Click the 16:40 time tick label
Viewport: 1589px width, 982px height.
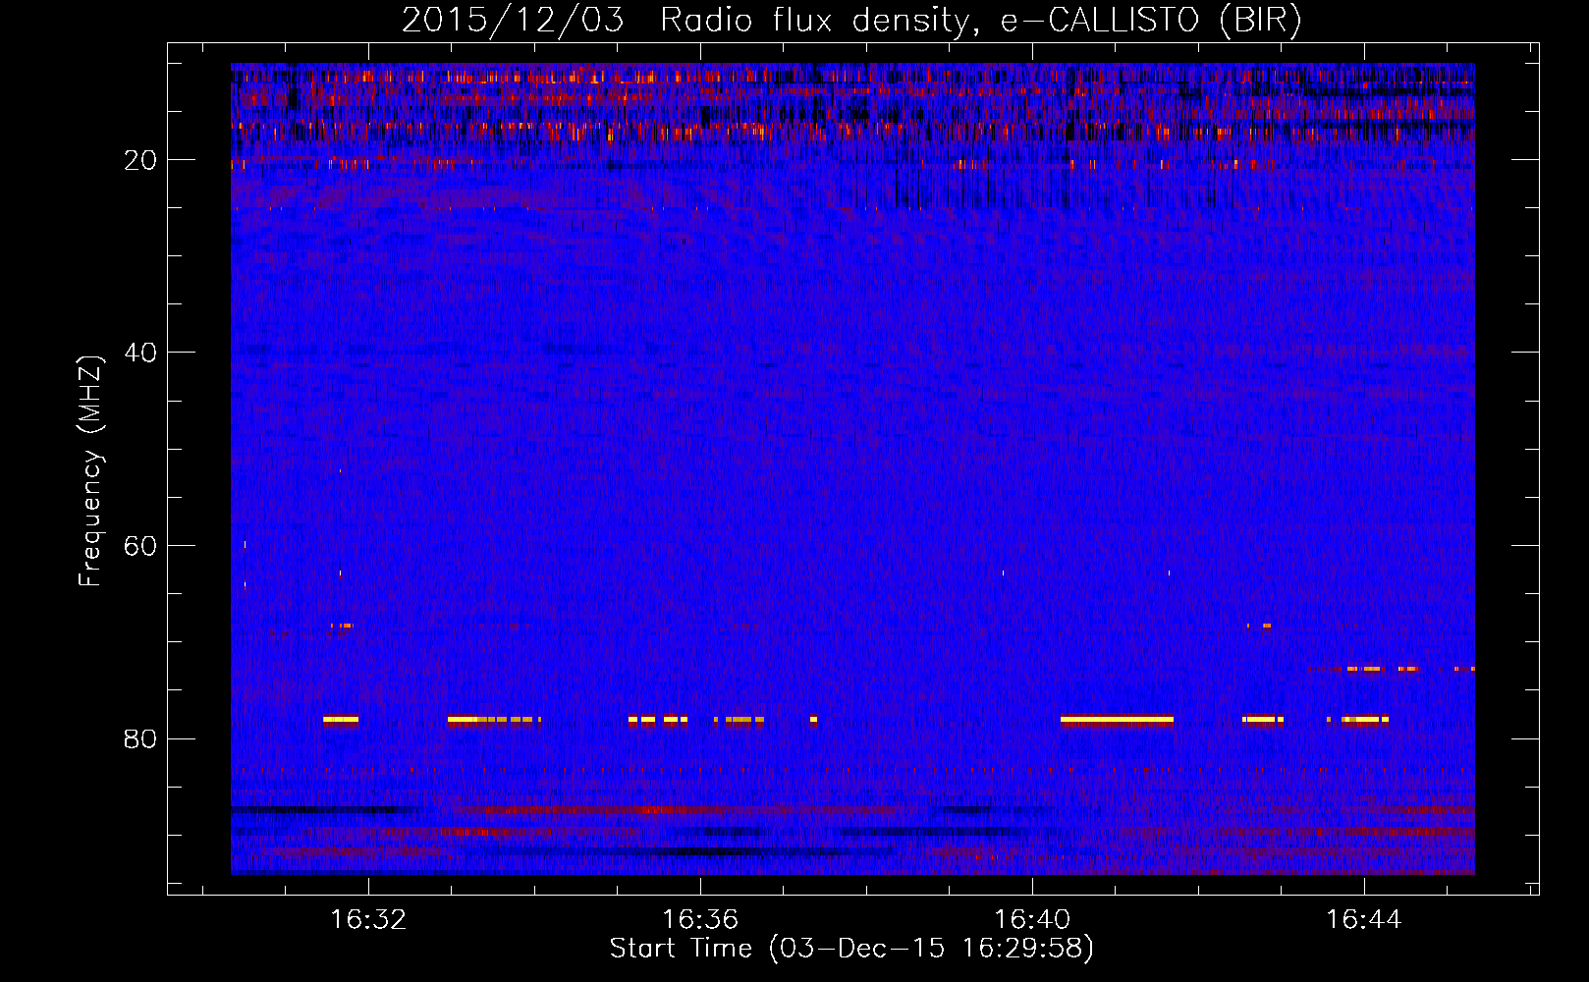pyautogui.click(x=1032, y=920)
